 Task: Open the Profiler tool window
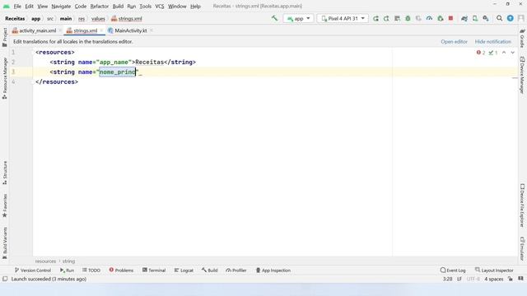click(x=236, y=271)
